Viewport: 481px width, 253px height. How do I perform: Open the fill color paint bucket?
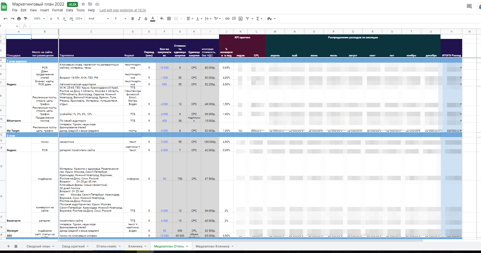click(162, 19)
